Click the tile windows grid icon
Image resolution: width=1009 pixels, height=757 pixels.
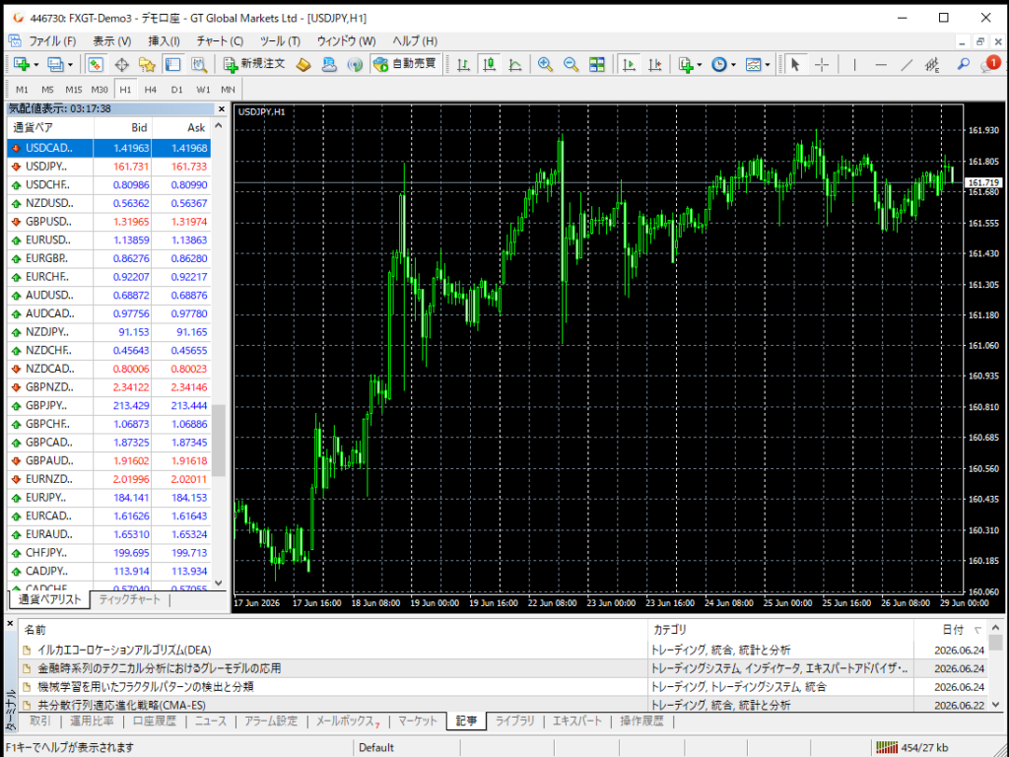597,64
